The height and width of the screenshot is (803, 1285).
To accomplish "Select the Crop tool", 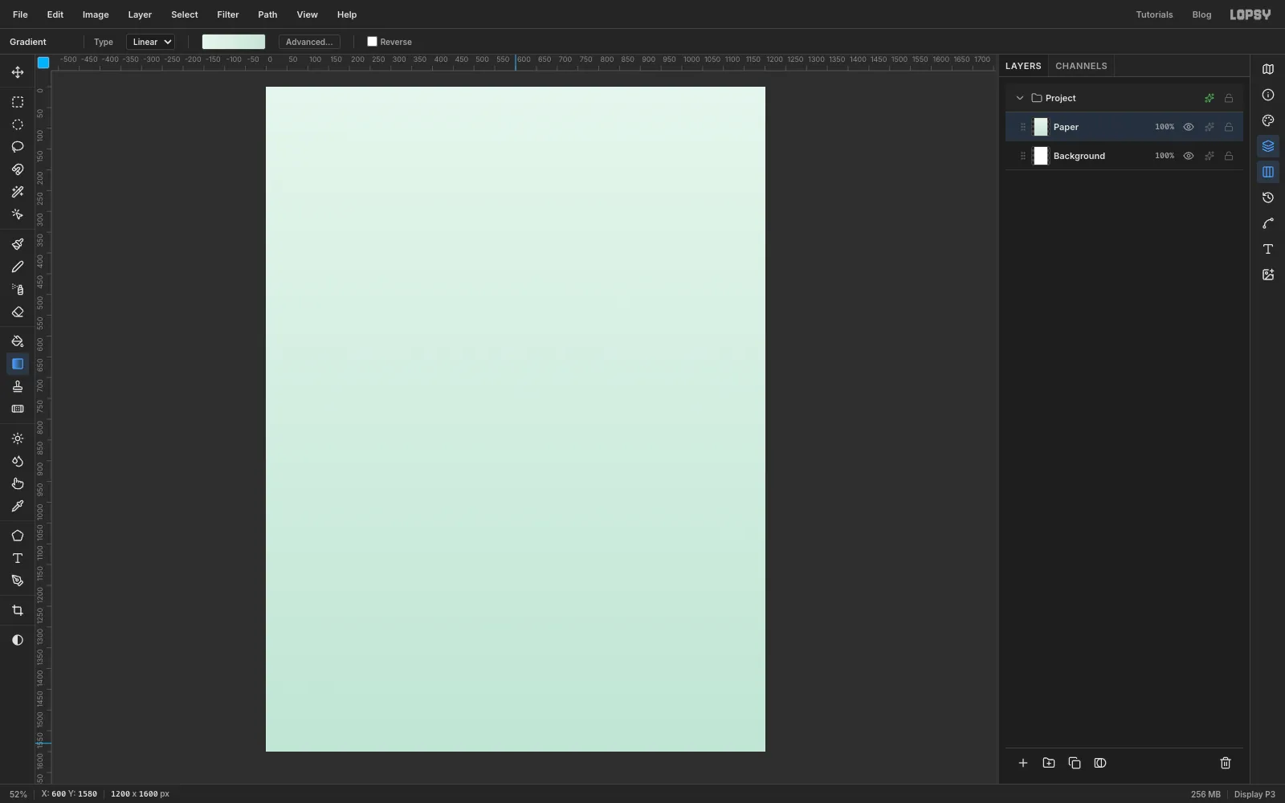I will click(x=18, y=610).
